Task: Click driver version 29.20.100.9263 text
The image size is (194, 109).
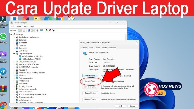Action: coord(109,66)
